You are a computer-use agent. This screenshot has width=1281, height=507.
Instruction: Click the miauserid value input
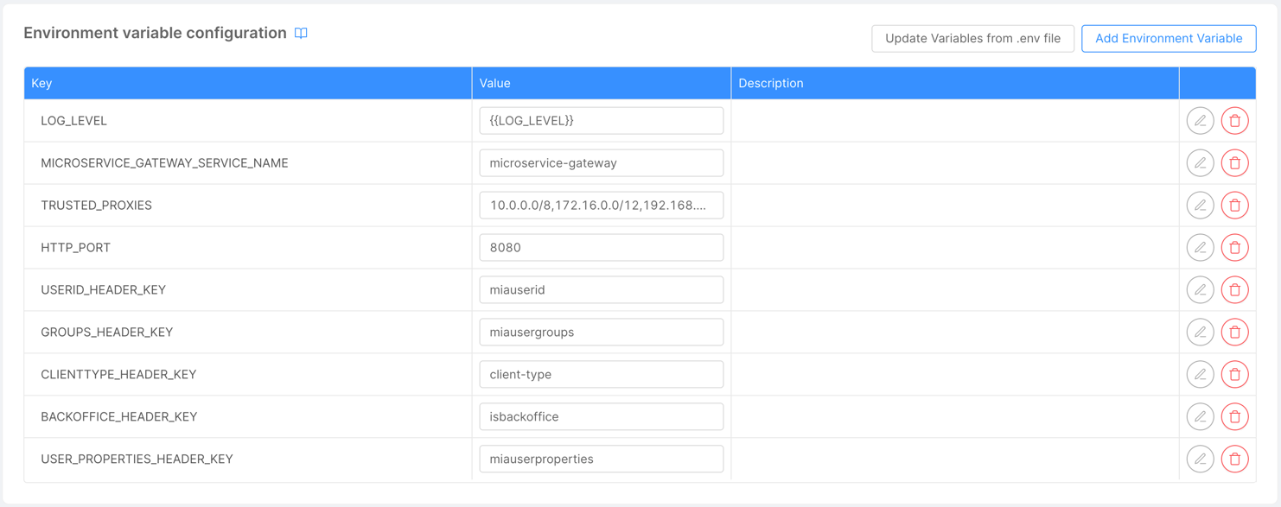coord(602,289)
